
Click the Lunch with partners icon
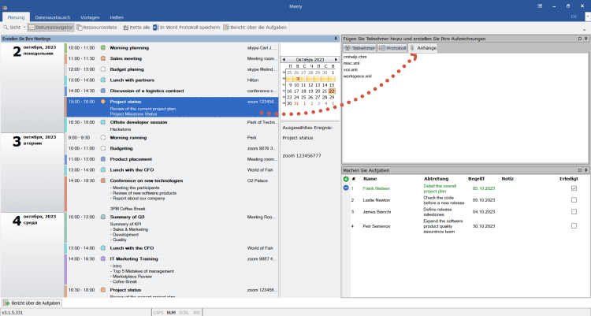(103, 80)
